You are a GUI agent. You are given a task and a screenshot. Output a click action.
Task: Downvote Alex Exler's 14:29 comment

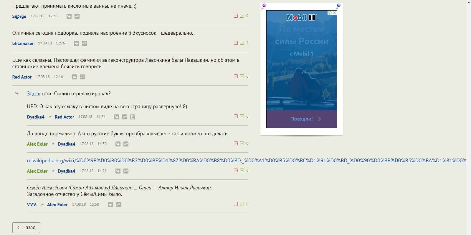click(x=236, y=171)
